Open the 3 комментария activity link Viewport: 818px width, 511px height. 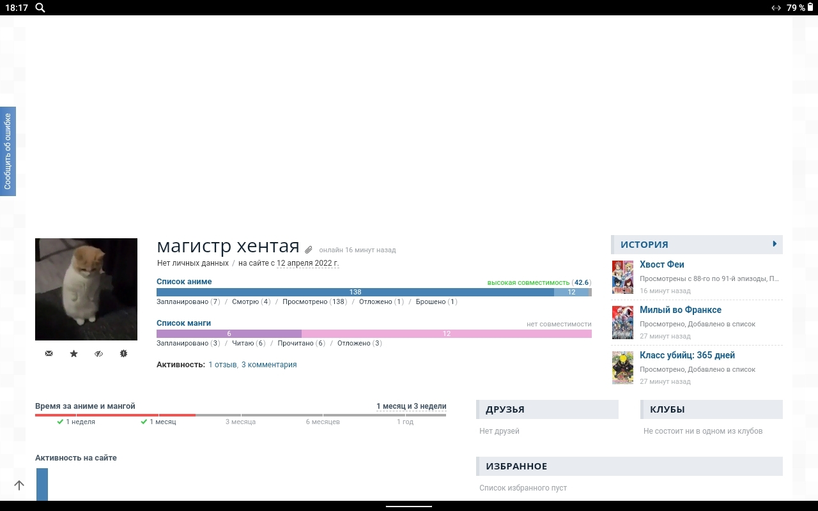coord(269,365)
